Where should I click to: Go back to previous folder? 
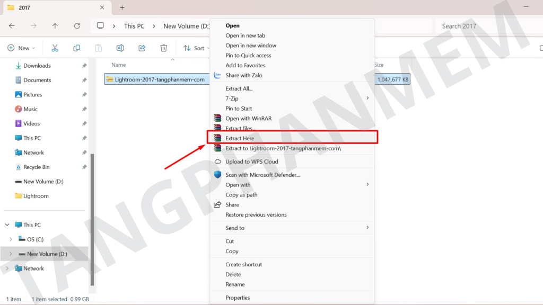click(12, 26)
